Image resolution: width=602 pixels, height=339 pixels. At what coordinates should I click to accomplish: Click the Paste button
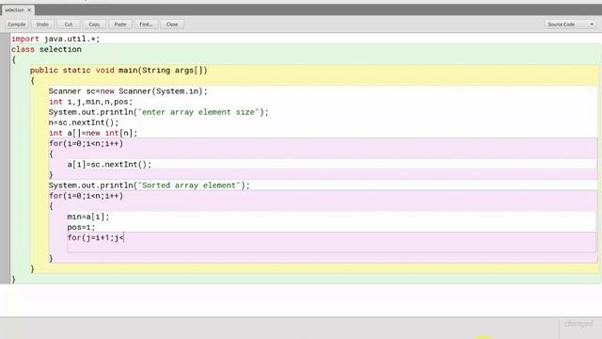tap(120, 24)
